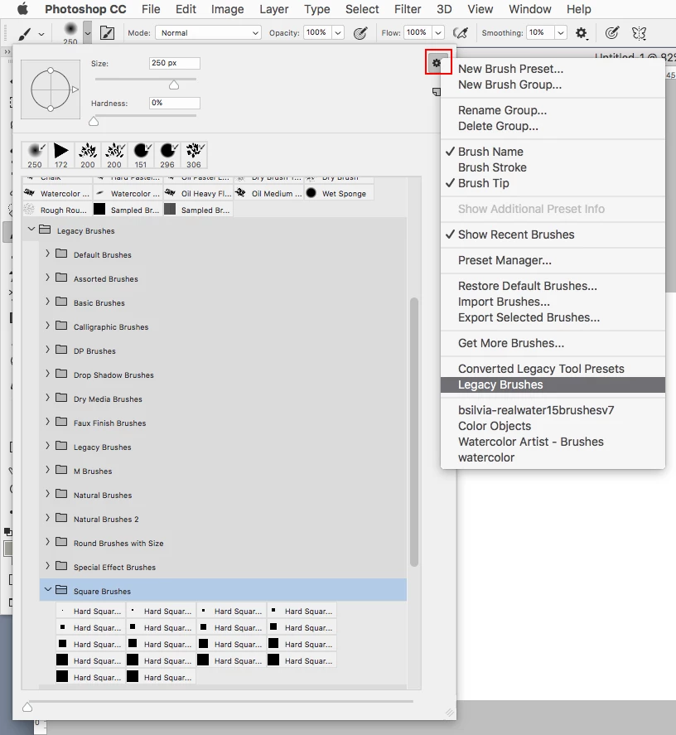Viewport: 676px width, 735px height.
Task: Select recent brush thumbnail sized 151
Action: coord(141,156)
